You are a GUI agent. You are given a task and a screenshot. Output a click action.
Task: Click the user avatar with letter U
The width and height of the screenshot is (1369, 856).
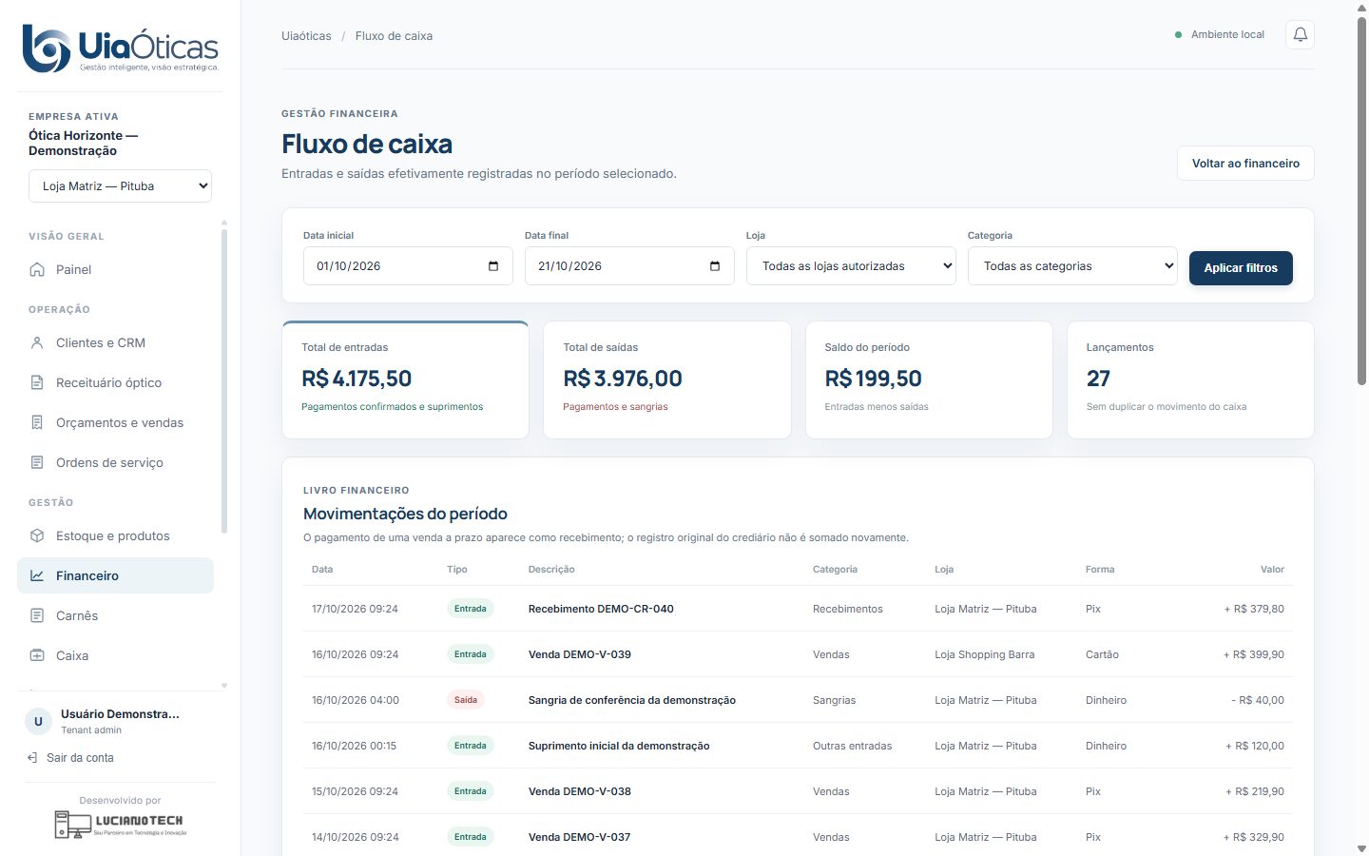pos(38,721)
